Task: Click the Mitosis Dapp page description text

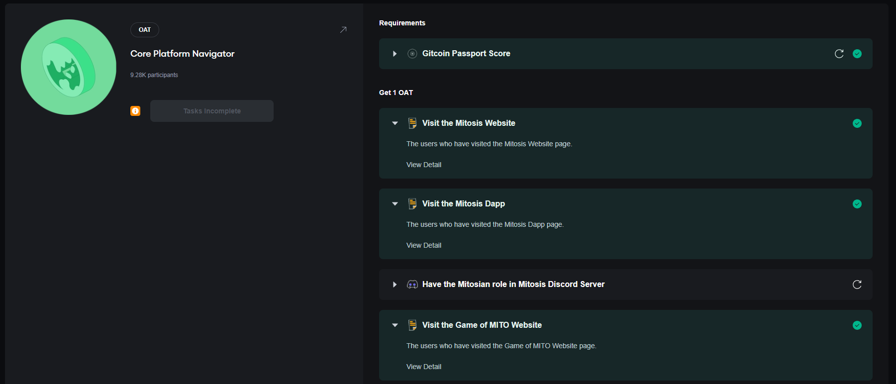Action: pos(485,224)
